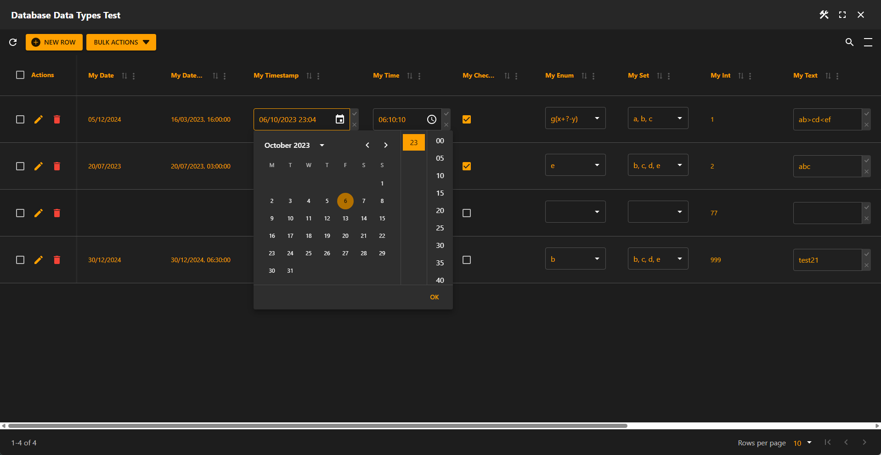
Task: Open the Rows per page dropdown
Action: 802,443
